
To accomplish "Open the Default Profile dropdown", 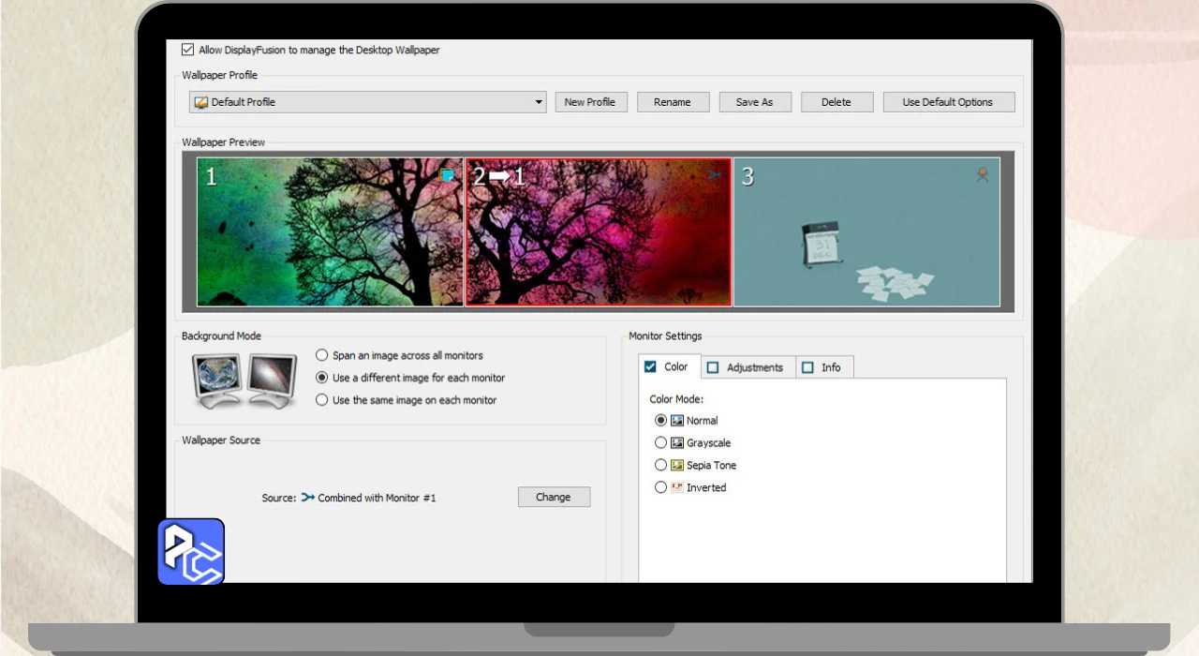I will point(368,102).
